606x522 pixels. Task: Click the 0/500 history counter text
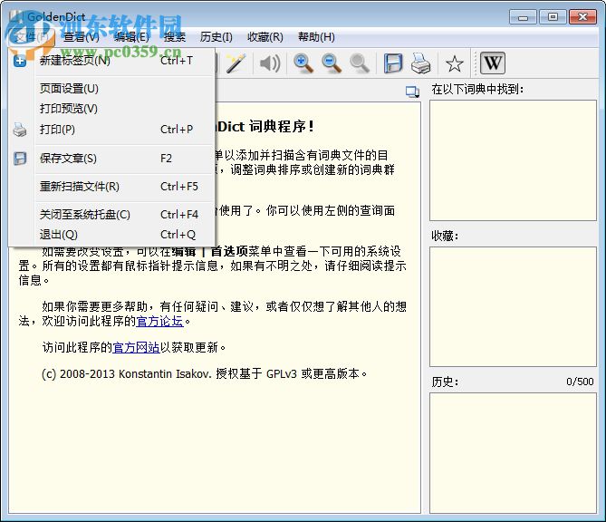580,382
